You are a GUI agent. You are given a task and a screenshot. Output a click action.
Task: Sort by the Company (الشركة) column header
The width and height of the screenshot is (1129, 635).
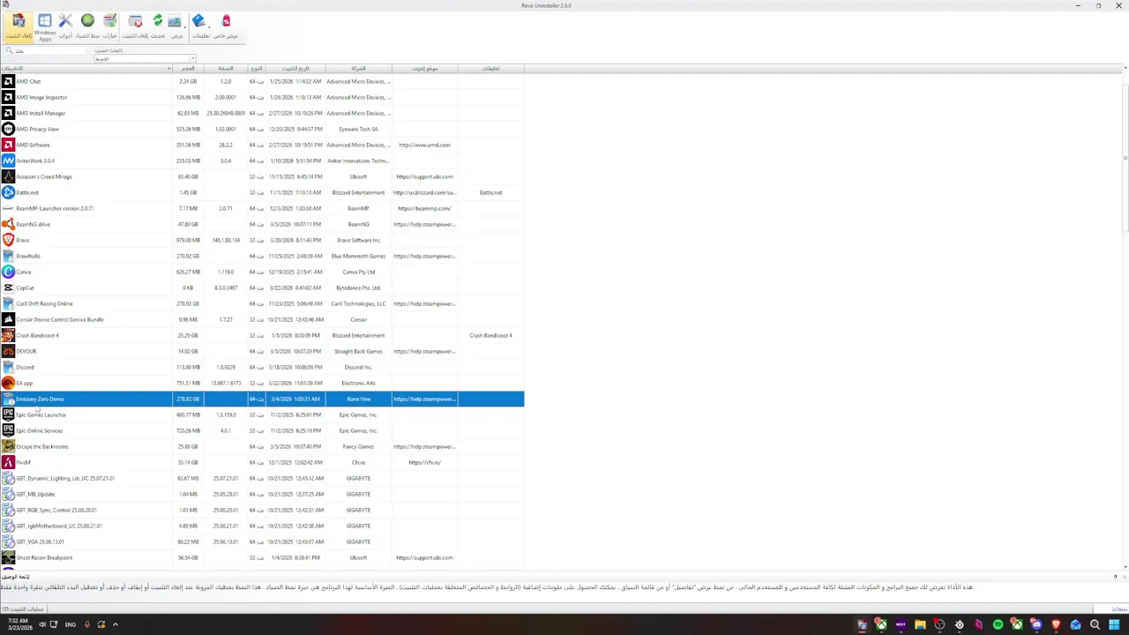[358, 69]
